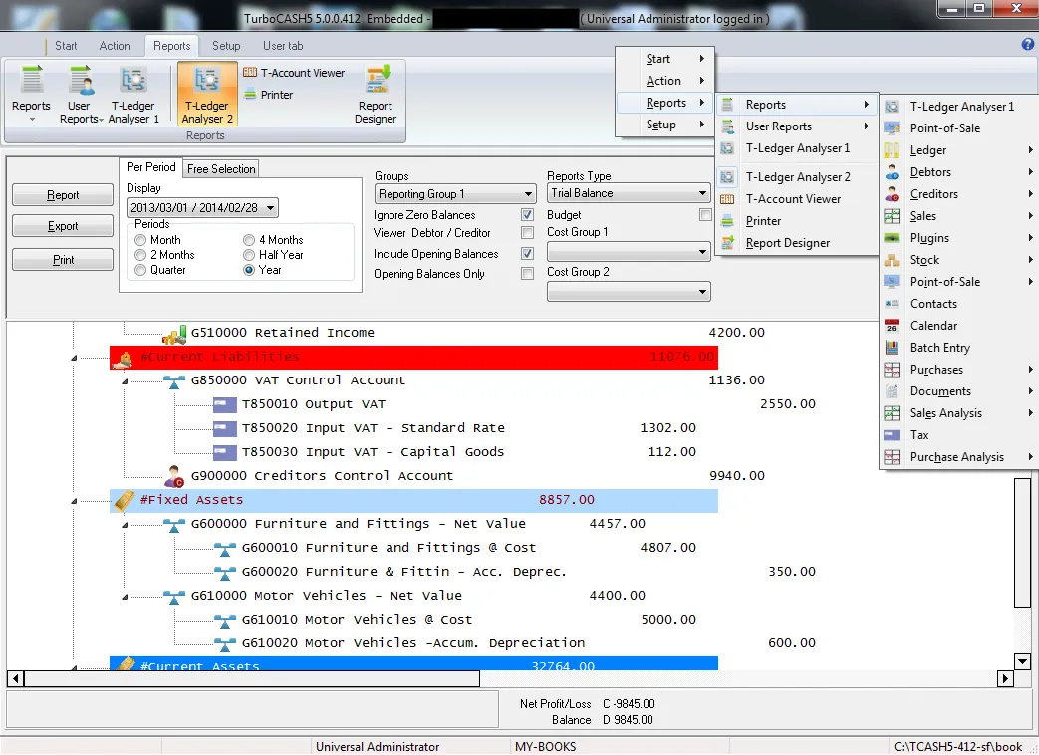Toggle Ignore Zero Balances checkbox
The width and height of the screenshot is (1039, 755).
coord(527,214)
